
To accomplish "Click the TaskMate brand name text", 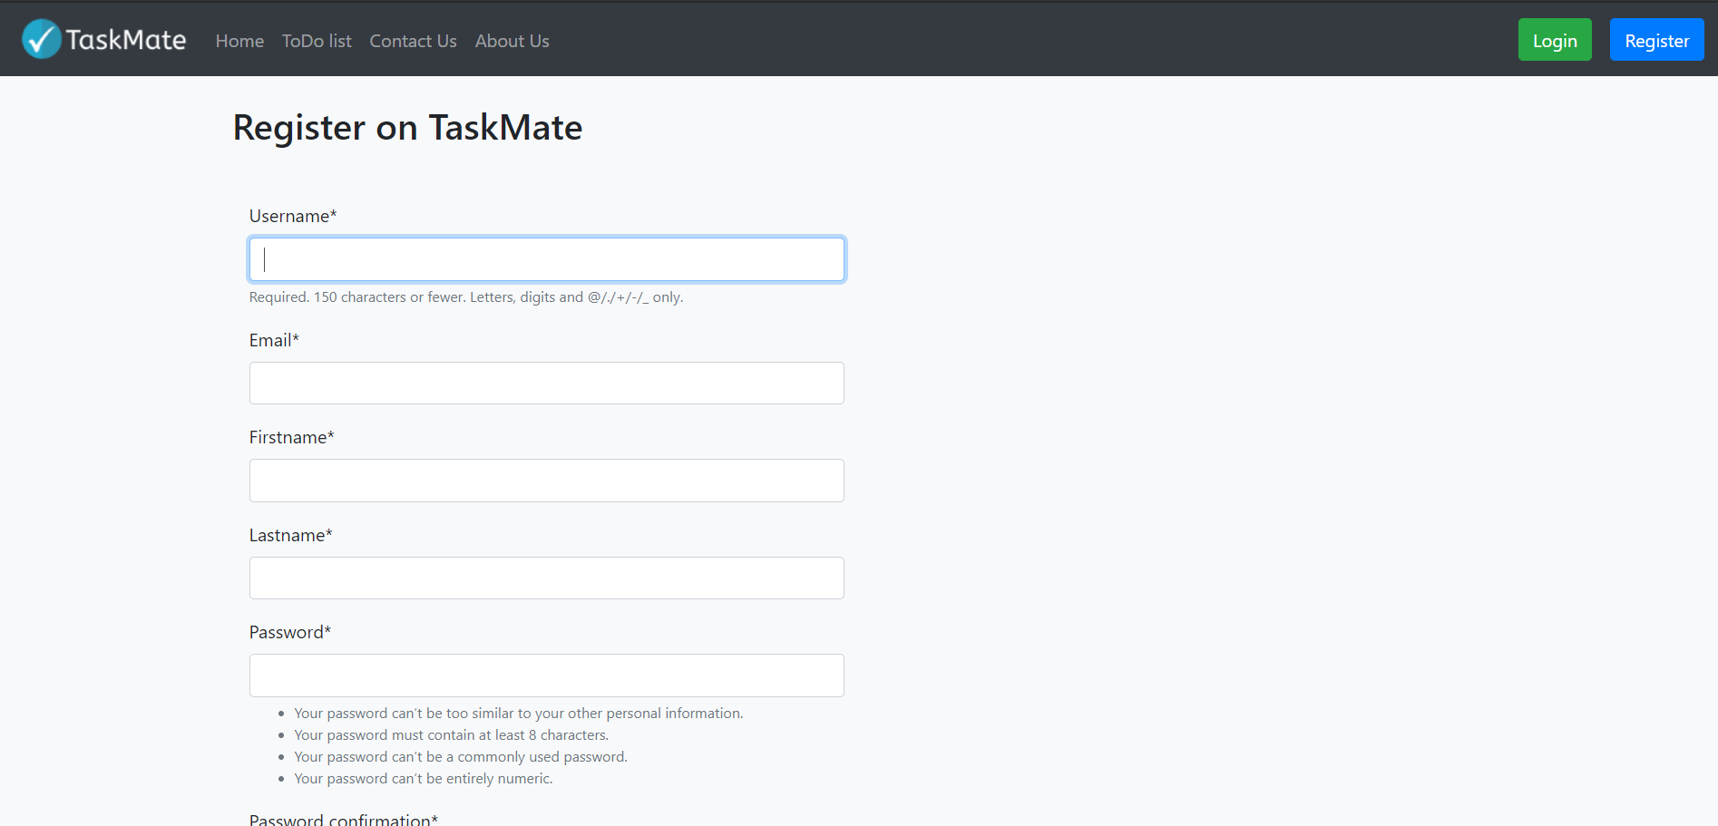I will point(127,38).
